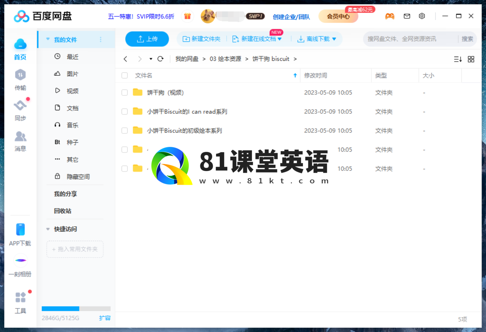486x332 pixels.
Task: Open the settings hexagon icon
Action: 422,16
